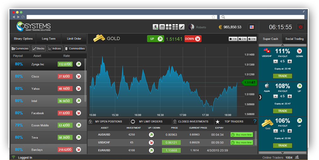The width and height of the screenshot is (319, 160).
Task: Open the Top Traders tab
Action: [234, 121]
